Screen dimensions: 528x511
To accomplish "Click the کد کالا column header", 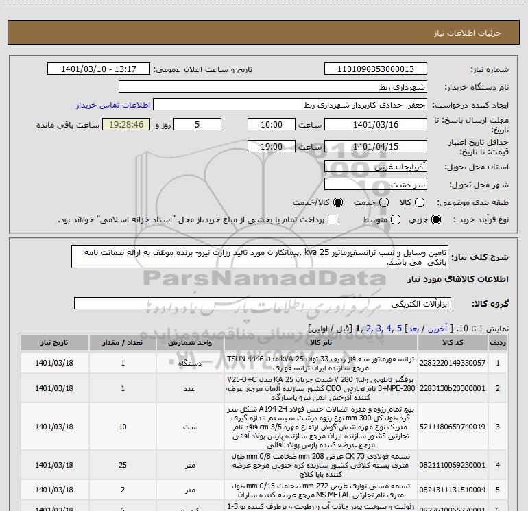I will (x=453, y=342).
